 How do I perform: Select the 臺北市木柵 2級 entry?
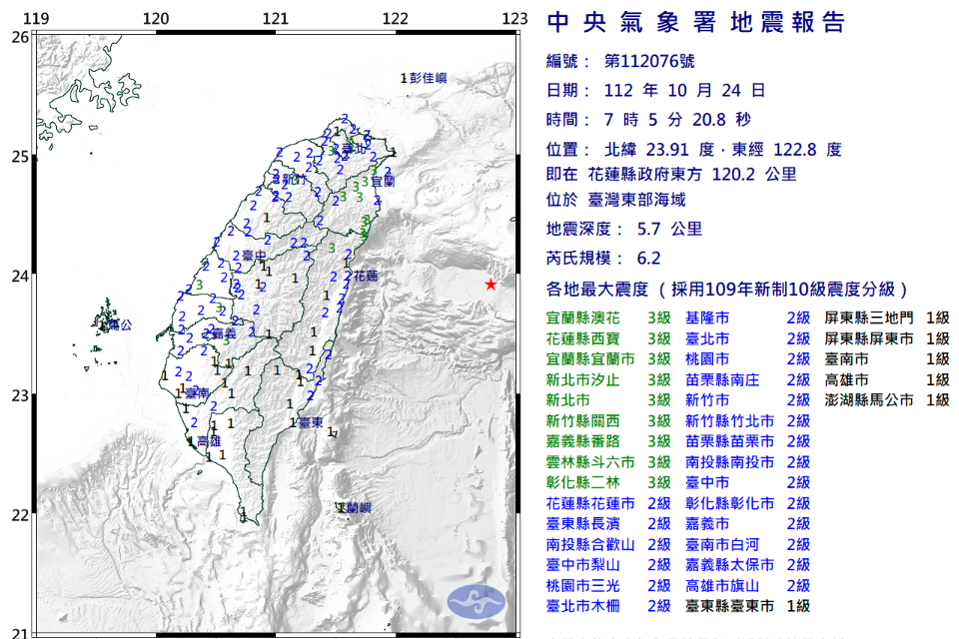pyautogui.click(x=608, y=606)
